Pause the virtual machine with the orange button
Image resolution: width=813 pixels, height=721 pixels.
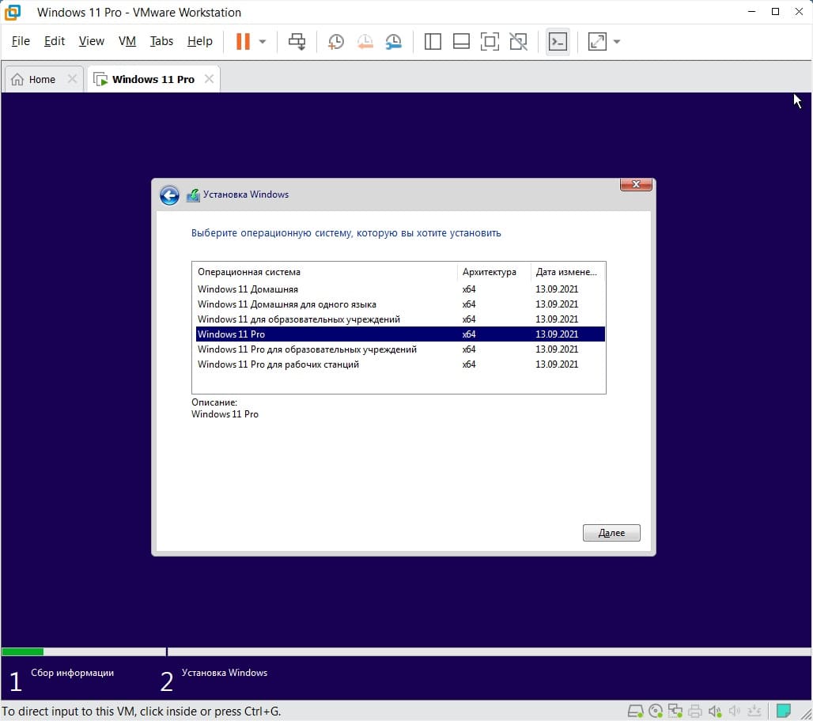[x=243, y=41]
